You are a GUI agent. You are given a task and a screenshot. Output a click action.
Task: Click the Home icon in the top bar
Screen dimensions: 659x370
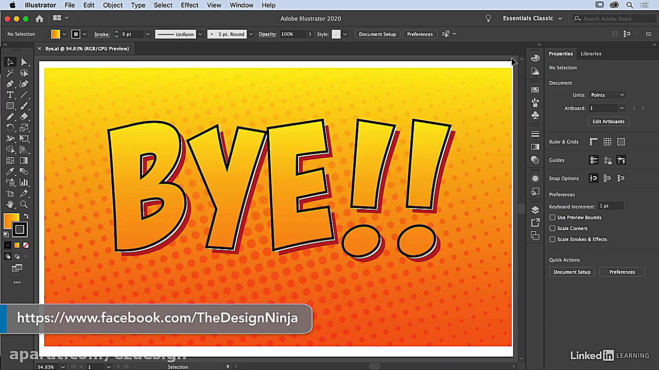click(x=39, y=18)
